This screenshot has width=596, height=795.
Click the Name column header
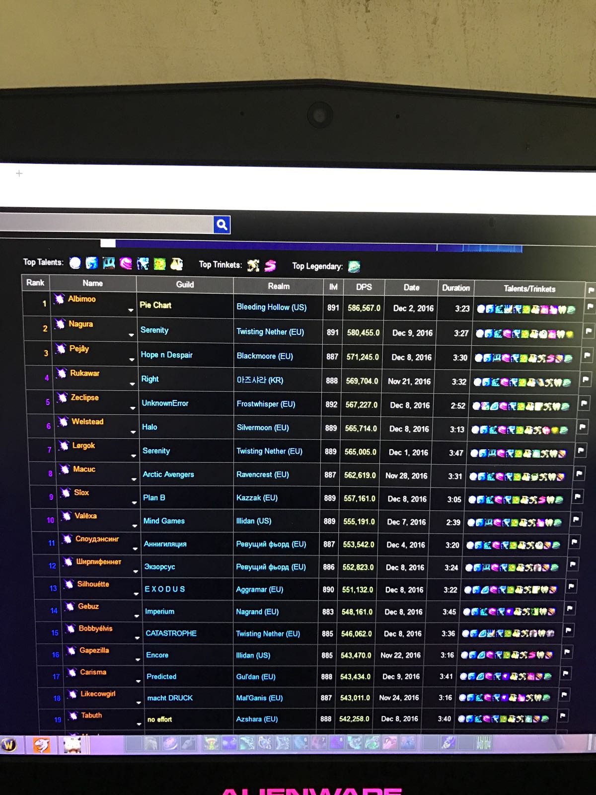[x=93, y=283]
